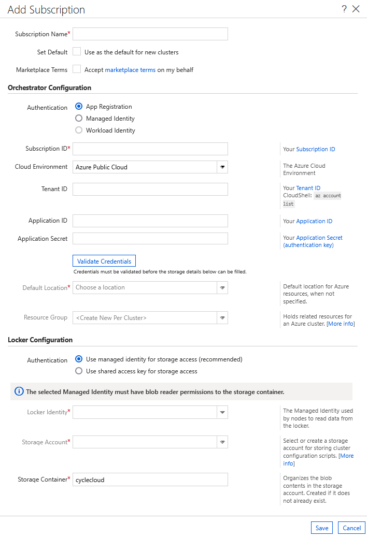
Task: Open the Storage Account dropdown
Action: tap(222, 442)
